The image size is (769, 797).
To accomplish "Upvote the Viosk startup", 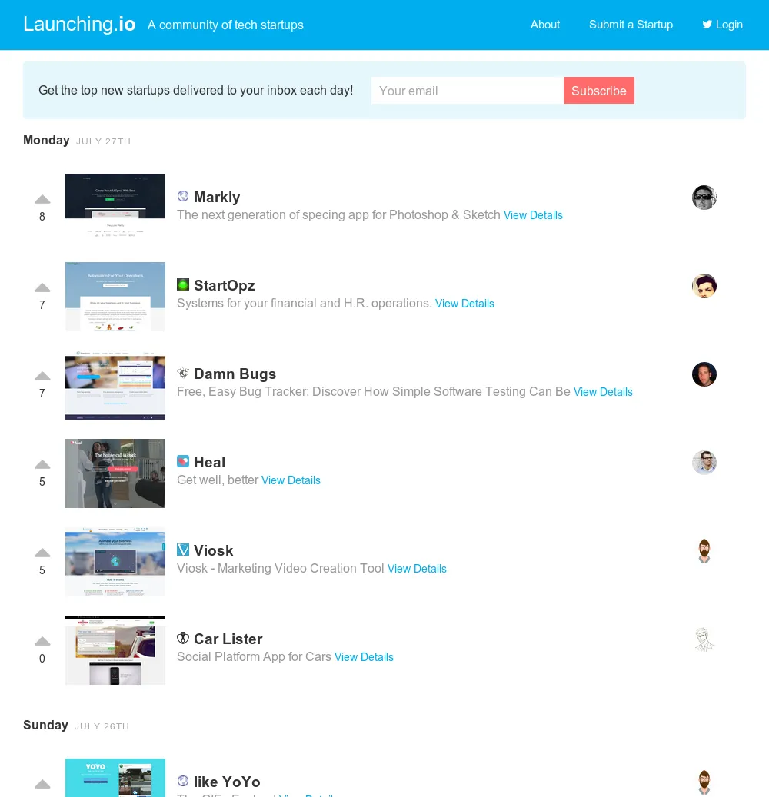I will (42, 553).
